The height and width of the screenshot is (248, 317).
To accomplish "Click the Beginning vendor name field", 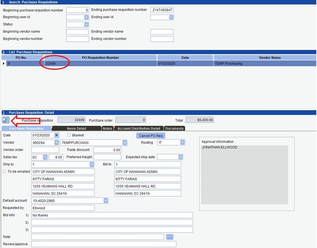I will 77,32.
